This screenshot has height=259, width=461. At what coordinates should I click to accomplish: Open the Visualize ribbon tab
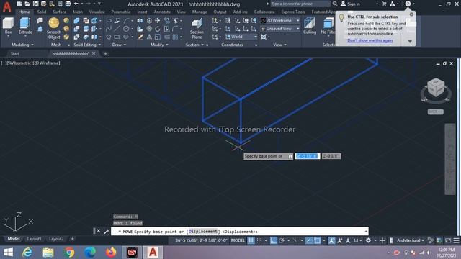pos(97,12)
